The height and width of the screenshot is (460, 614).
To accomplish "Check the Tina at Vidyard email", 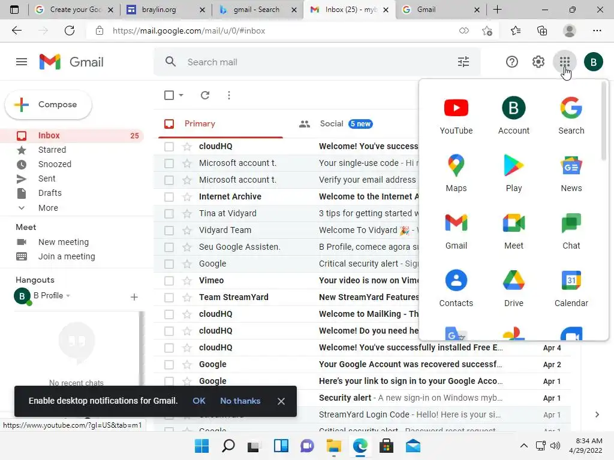I will coord(168,213).
